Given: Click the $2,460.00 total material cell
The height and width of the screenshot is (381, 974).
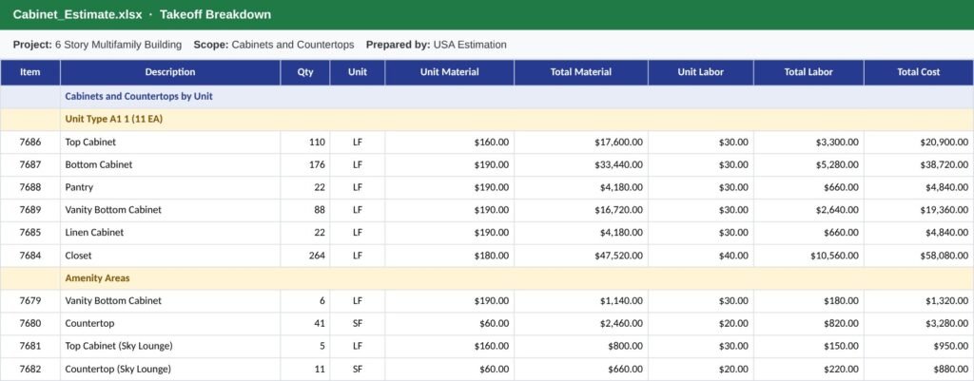Looking at the screenshot, I should (x=581, y=323).
